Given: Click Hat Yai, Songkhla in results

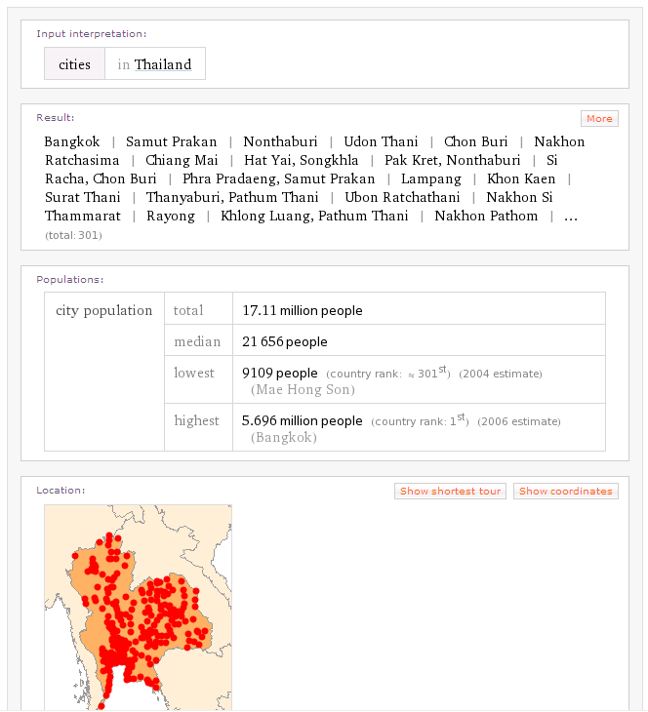Looking at the screenshot, I should tap(302, 160).
